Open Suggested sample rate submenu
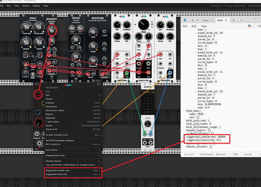 pos(73,170)
